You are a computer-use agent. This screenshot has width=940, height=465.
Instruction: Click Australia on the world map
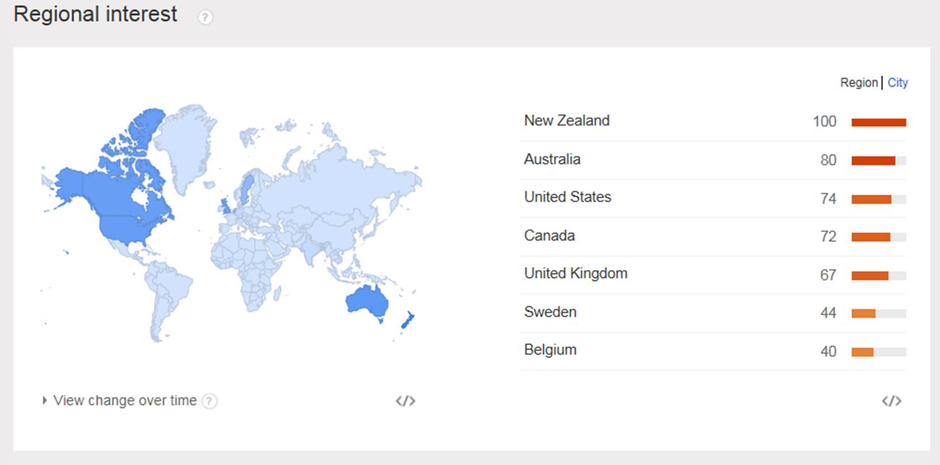pyautogui.click(x=366, y=301)
